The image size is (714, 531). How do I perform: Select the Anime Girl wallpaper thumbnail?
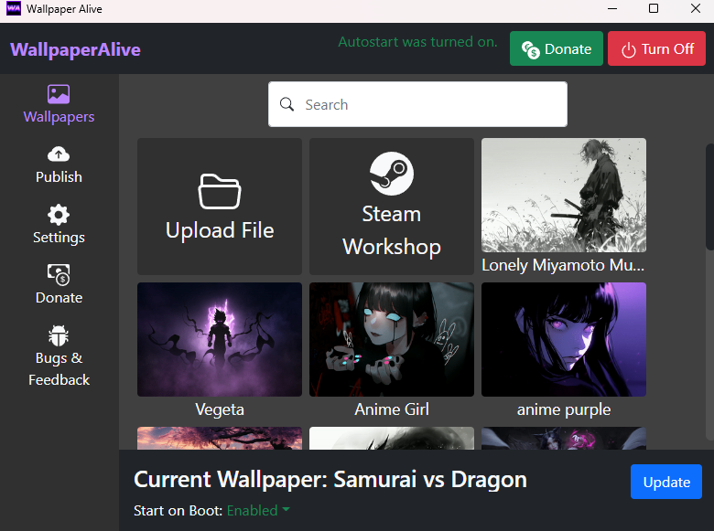pyautogui.click(x=392, y=339)
